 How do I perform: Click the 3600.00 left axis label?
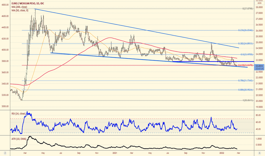click(5, 72)
